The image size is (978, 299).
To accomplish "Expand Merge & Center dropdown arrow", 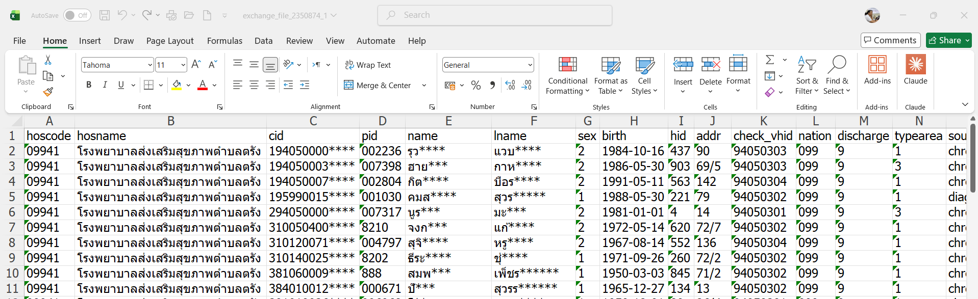I will tap(424, 86).
